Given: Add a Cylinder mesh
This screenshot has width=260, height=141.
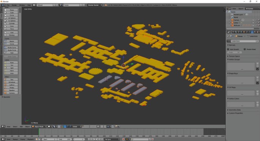Looking at the screenshot, I should (x=11, y=24).
